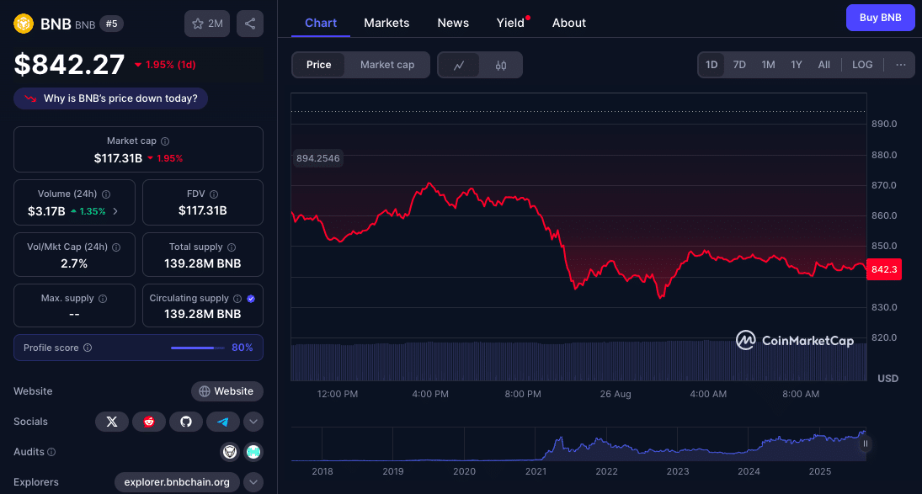Screen dimensions: 922x494
Task: Open FDV info icon
Action: (x=214, y=194)
